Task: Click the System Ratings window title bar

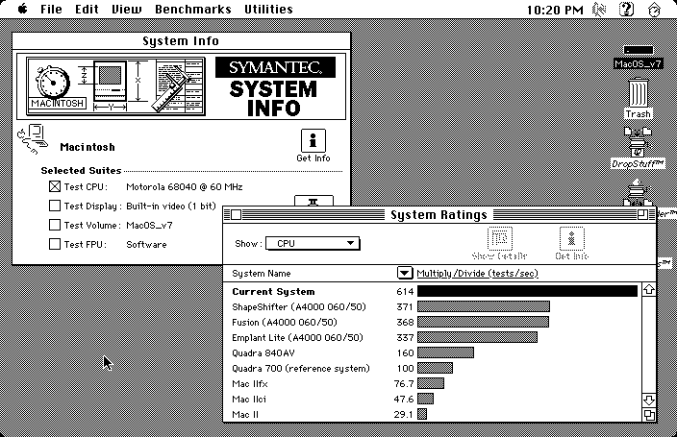Action: (x=439, y=214)
